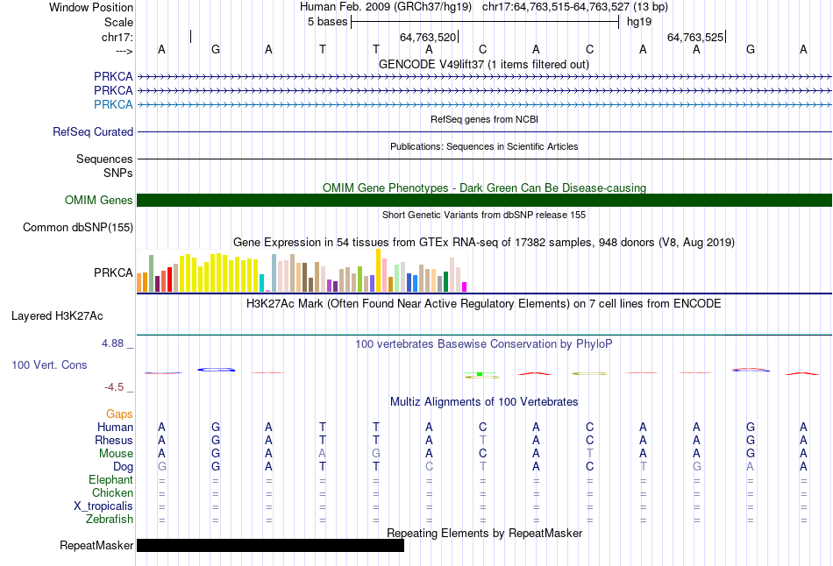Open Multiz Alignments of 100 Vertebrates title
Screen dimensions: 833x566
(484, 401)
